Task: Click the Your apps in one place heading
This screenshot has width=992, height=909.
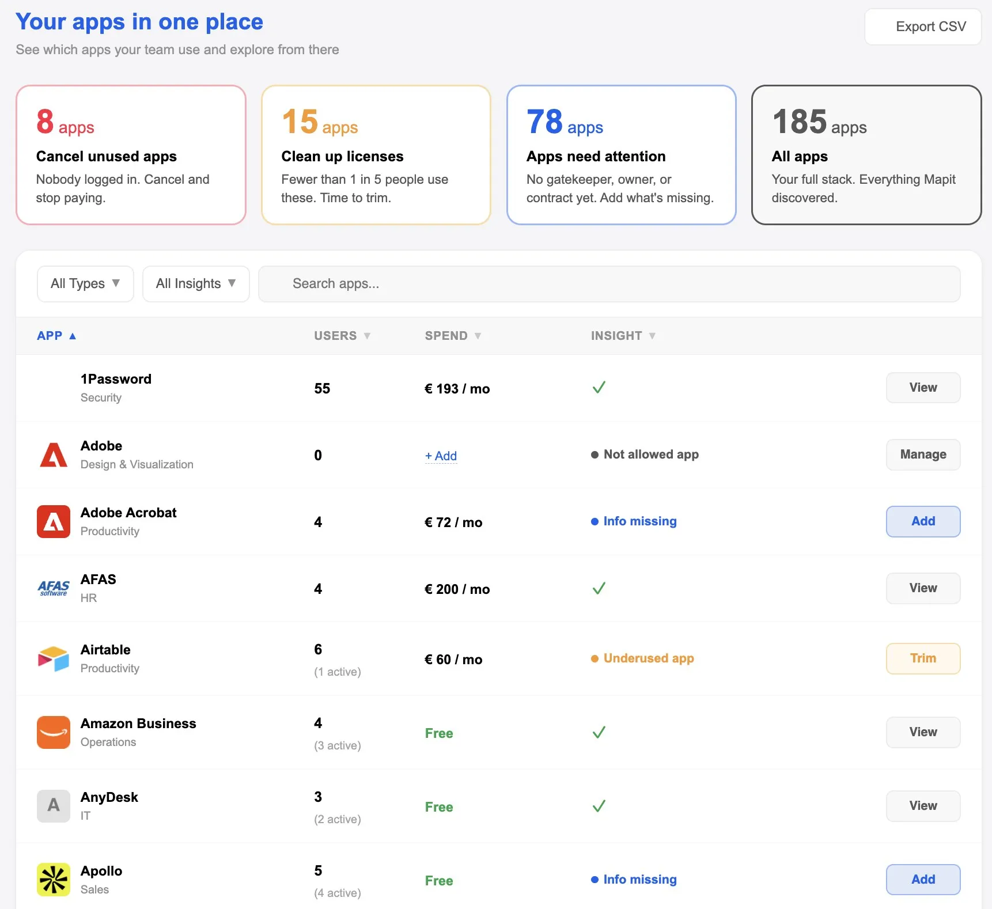Action: (139, 22)
